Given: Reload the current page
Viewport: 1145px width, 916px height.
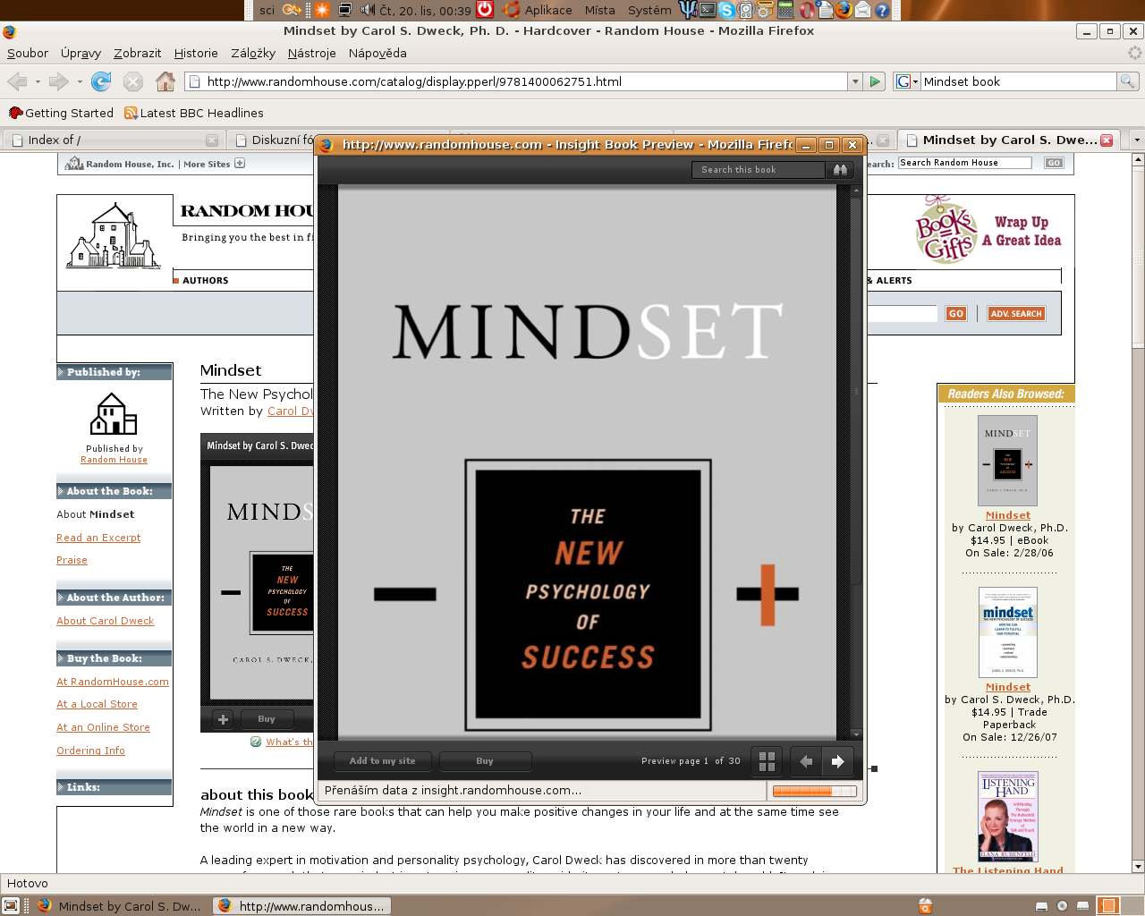Looking at the screenshot, I should pos(101,81).
